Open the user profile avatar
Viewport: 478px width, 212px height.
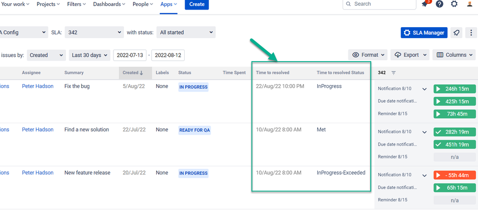470,4
